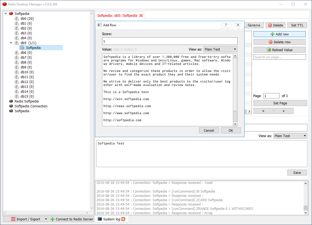Click the help question mark in Add Row dialog

click(226, 25)
